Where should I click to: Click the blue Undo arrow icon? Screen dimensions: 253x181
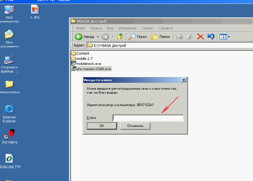pos(211,37)
